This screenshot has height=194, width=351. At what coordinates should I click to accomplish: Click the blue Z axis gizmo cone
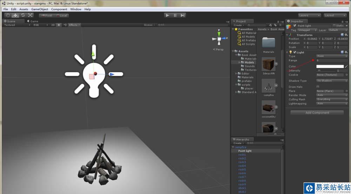point(224,38)
